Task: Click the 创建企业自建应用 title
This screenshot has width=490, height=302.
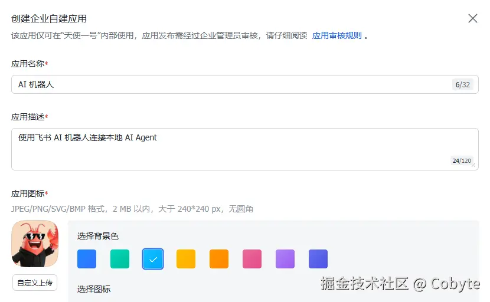Action: pos(49,19)
